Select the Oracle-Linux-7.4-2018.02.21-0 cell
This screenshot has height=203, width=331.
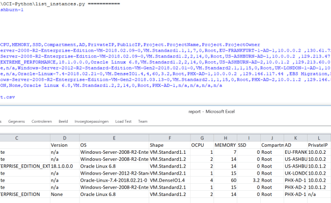pyautogui.click(x=114, y=180)
